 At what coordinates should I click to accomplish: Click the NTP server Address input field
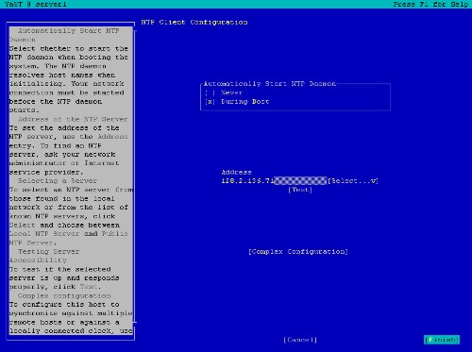point(274,181)
